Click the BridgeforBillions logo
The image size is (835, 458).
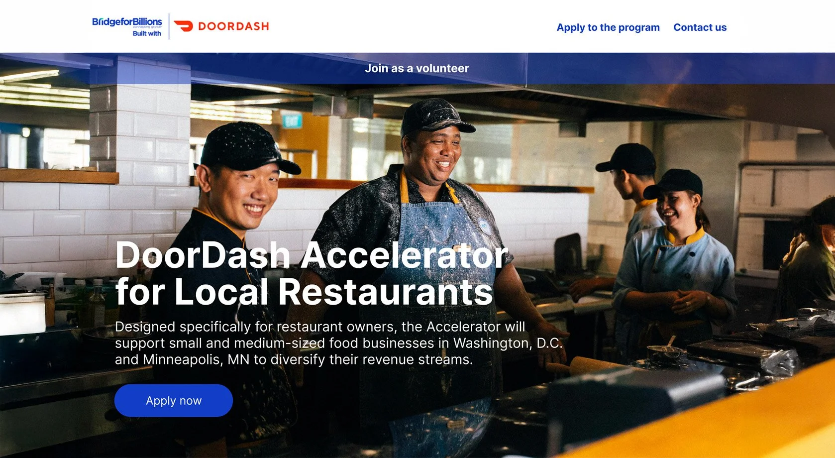pyautogui.click(x=127, y=23)
